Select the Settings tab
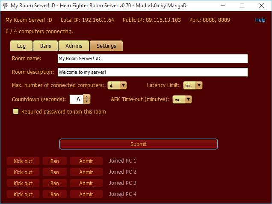This screenshot has height=204, width=272. coord(106,46)
